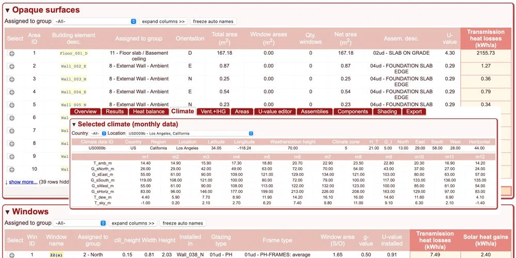Click the plus icon in Area ID 10 row

pyautogui.click(x=11, y=169)
